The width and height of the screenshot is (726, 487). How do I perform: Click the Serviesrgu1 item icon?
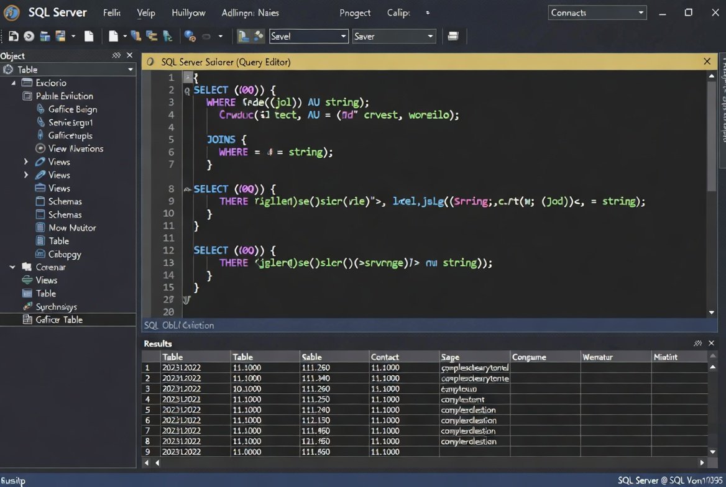click(40, 122)
